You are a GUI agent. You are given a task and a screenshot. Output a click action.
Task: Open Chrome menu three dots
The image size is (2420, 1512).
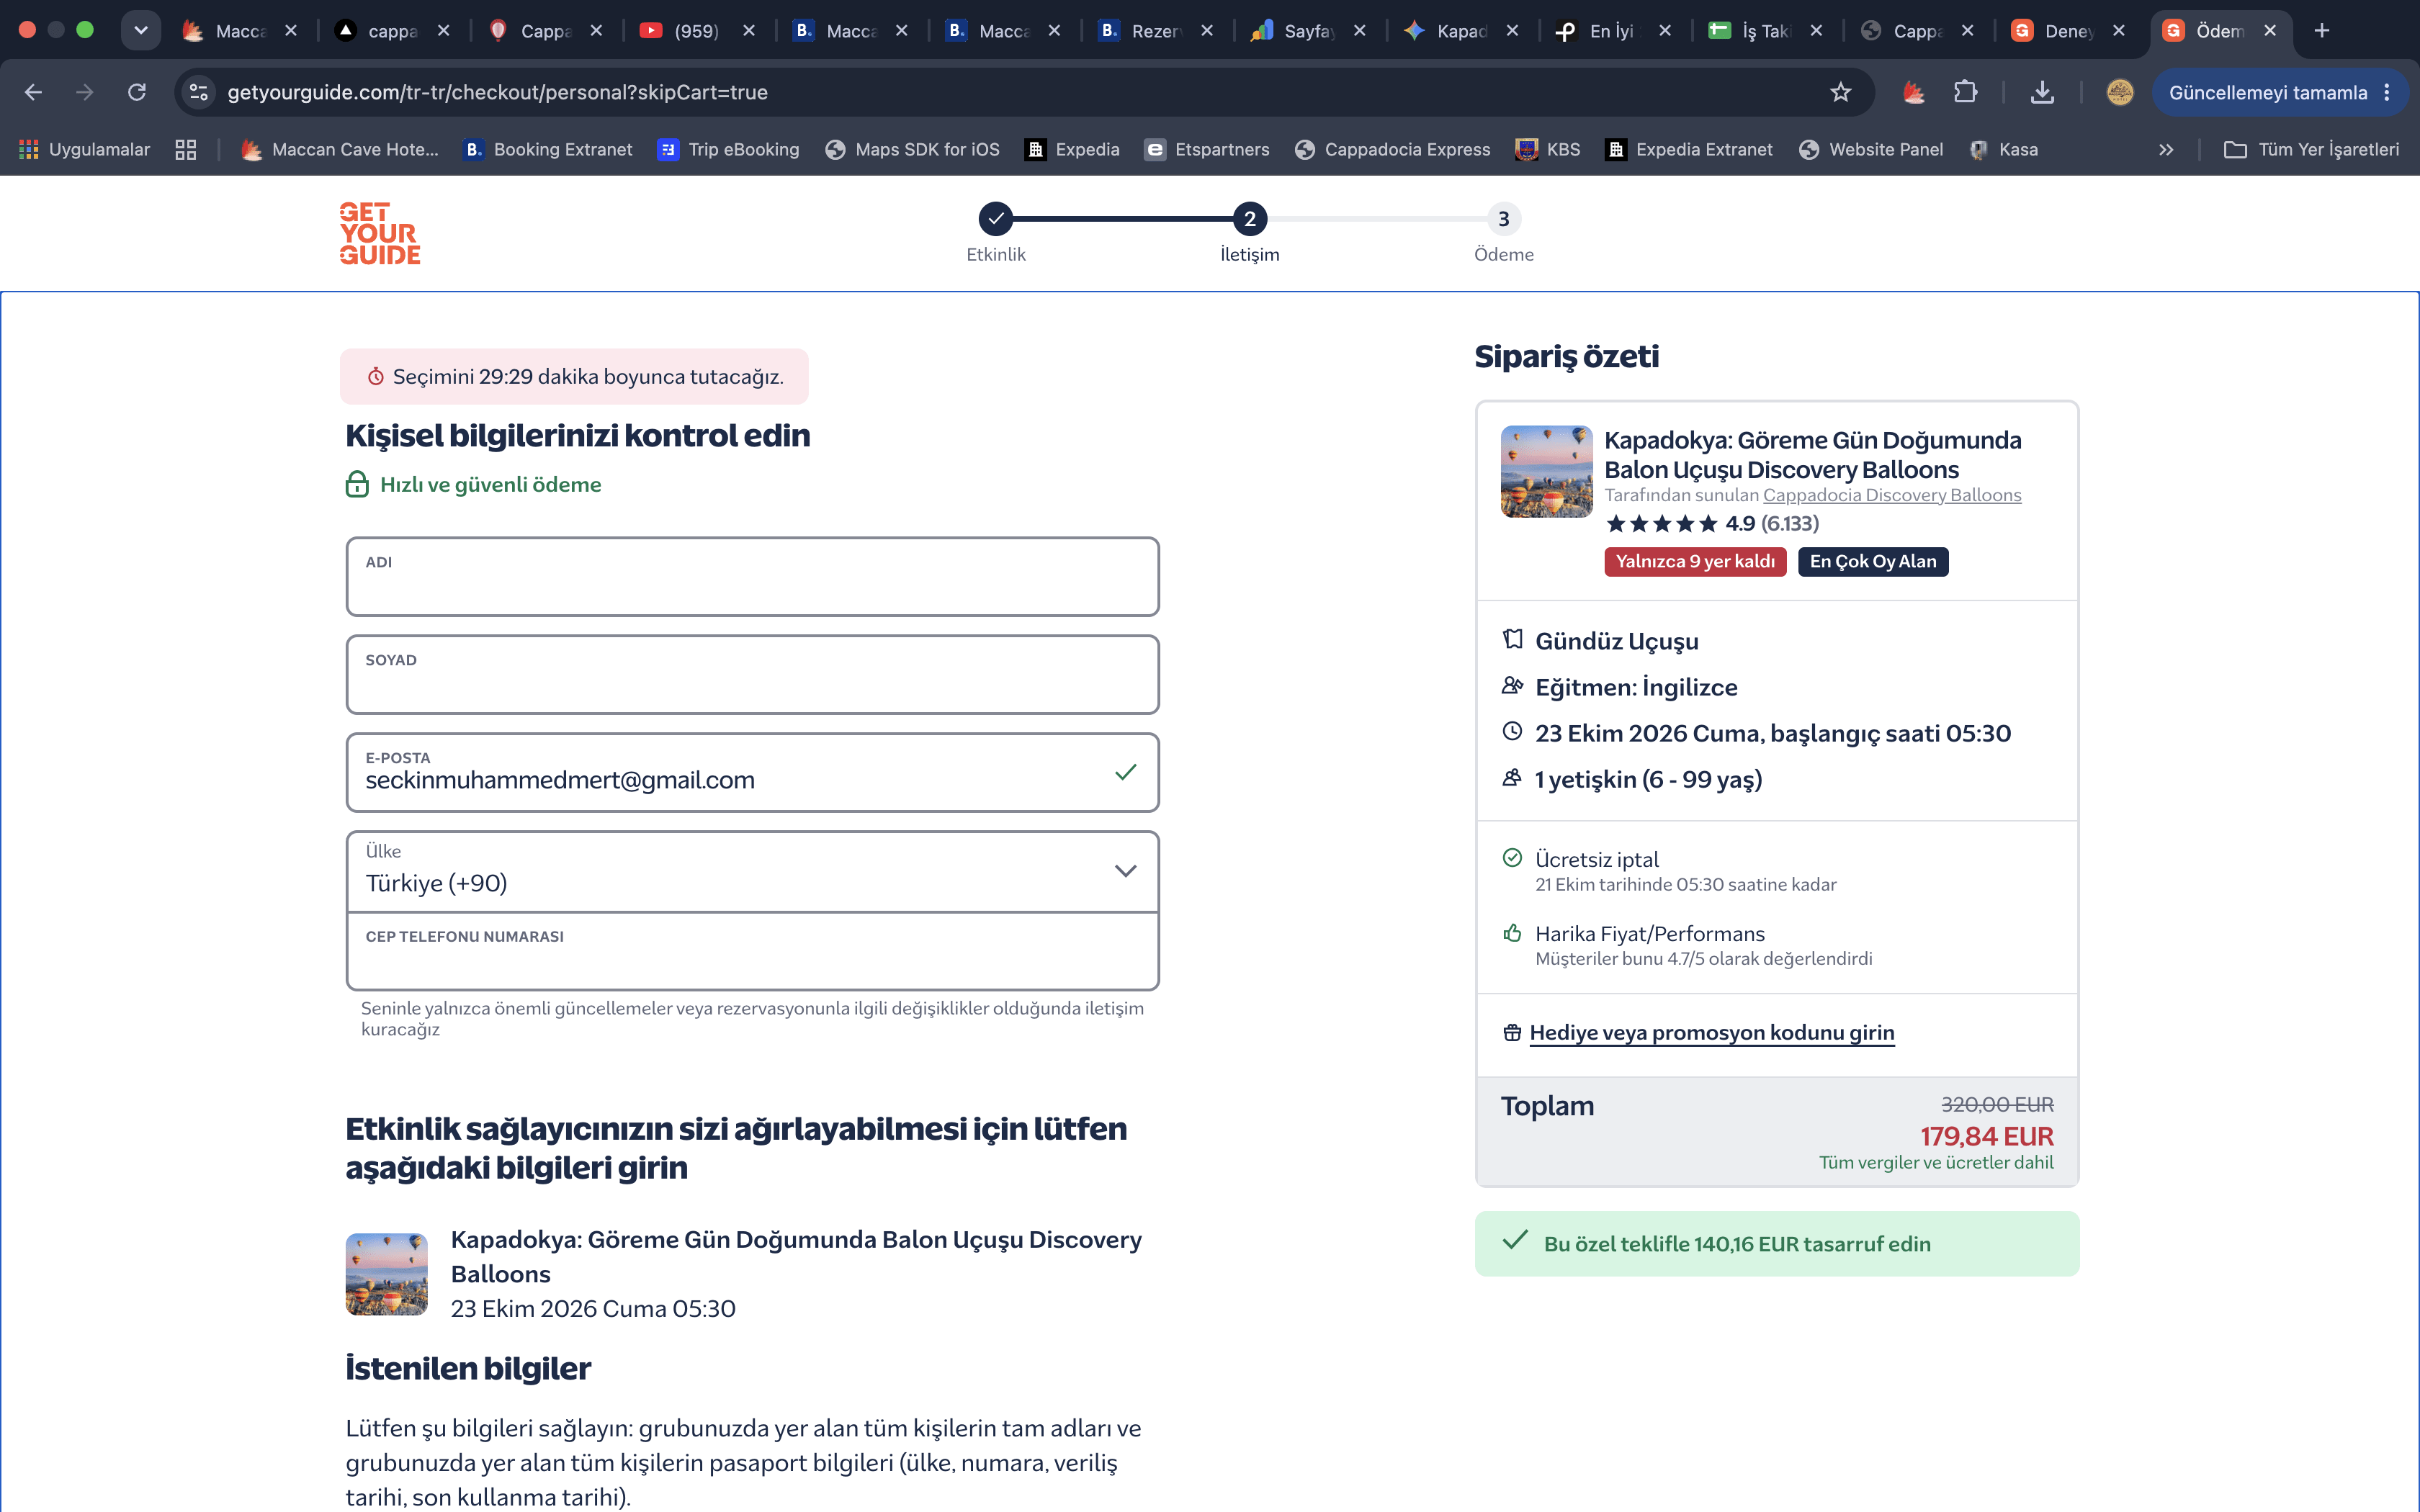coord(2386,92)
